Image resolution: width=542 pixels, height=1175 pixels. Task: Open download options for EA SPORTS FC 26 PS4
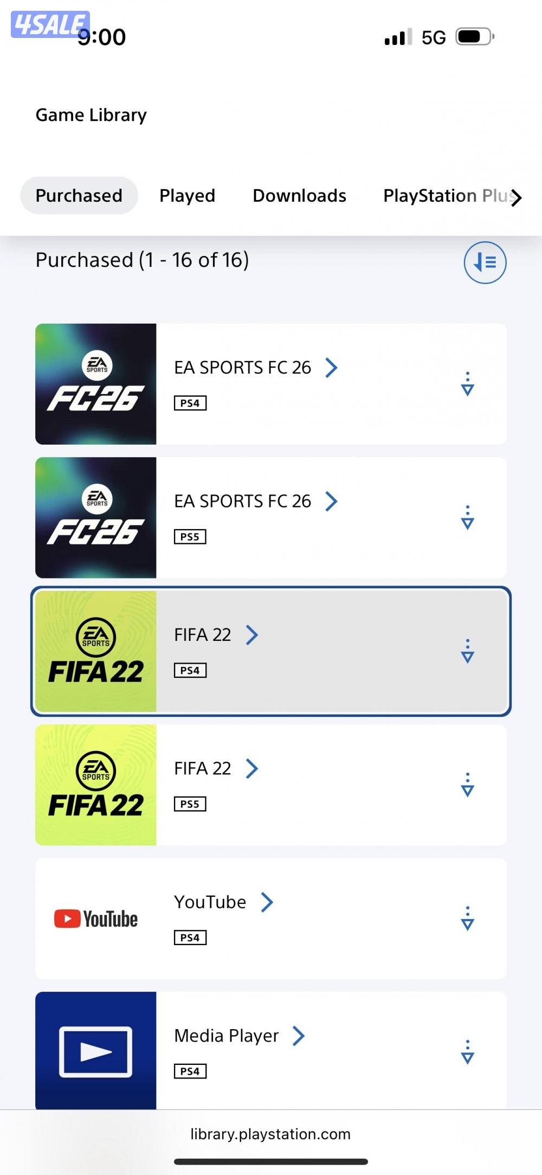(x=467, y=384)
